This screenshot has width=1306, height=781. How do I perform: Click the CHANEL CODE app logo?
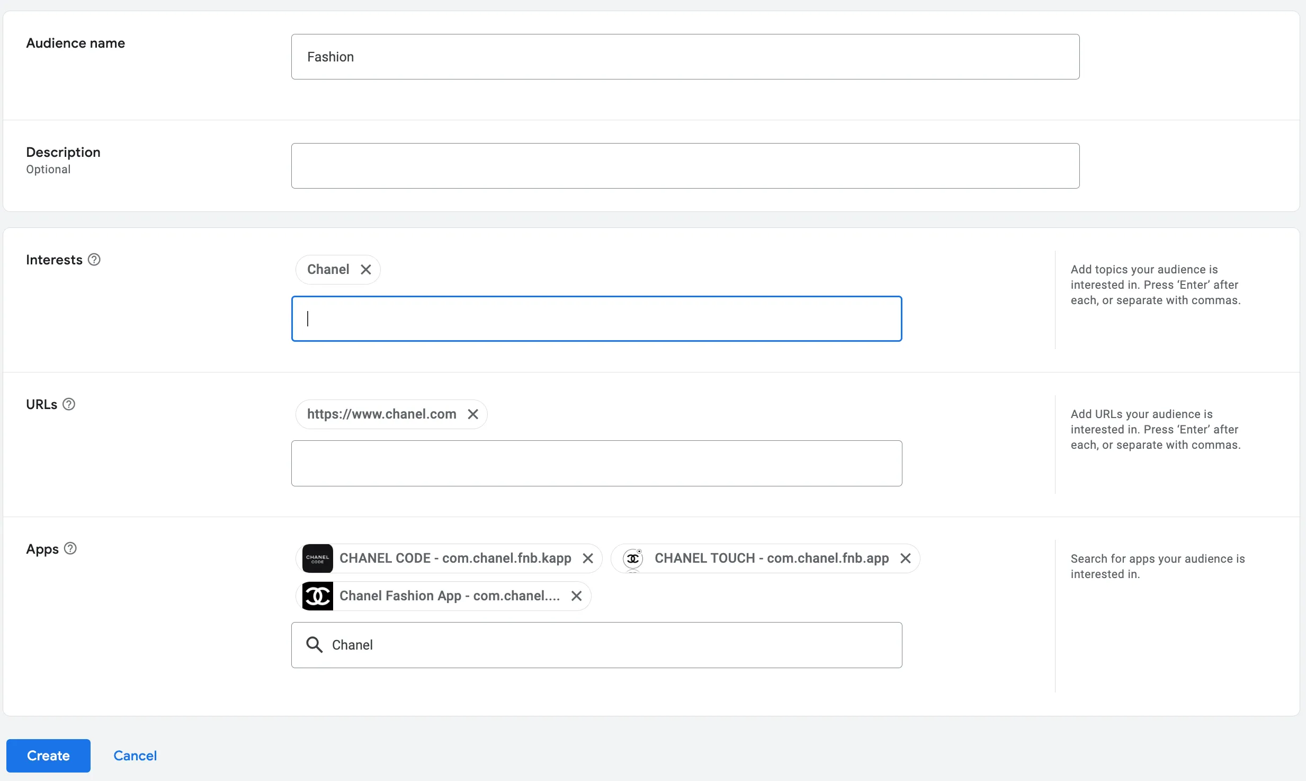coord(318,558)
